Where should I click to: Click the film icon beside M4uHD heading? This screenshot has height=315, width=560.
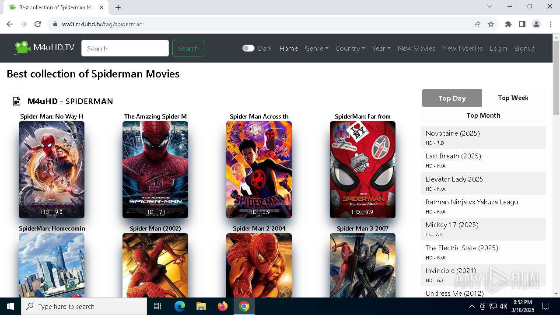17,101
